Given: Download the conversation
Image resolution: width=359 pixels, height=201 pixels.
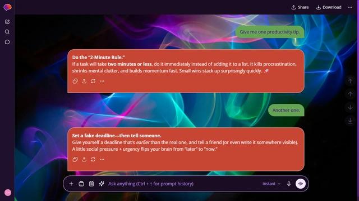Looking at the screenshot, I should tap(329, 7).
